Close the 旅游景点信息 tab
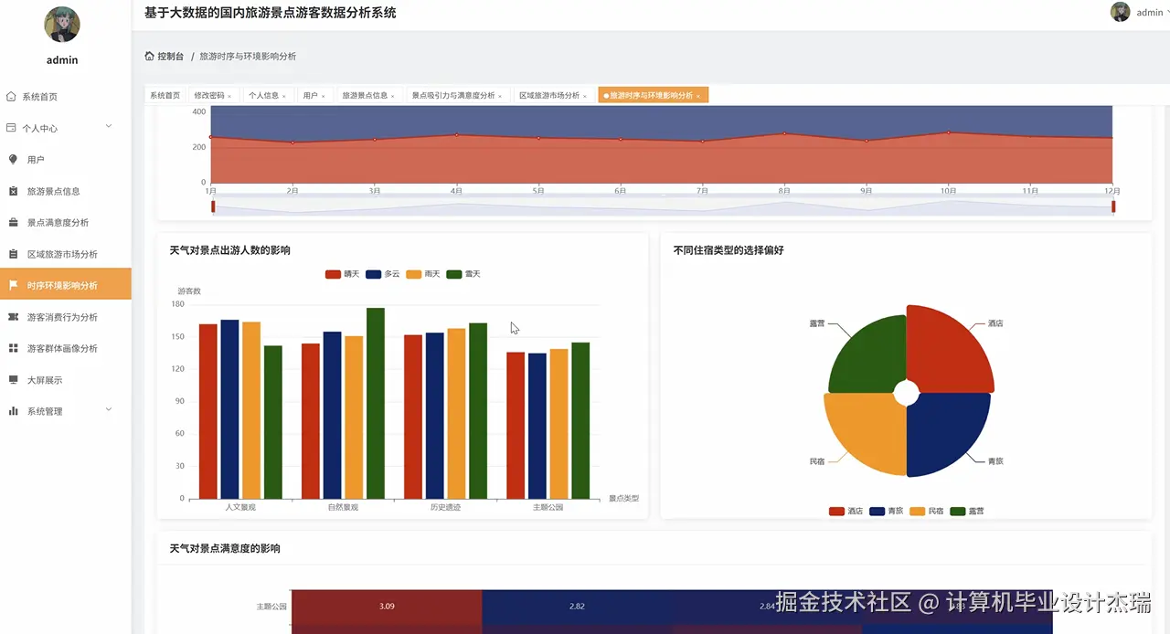 click(393, 96)
